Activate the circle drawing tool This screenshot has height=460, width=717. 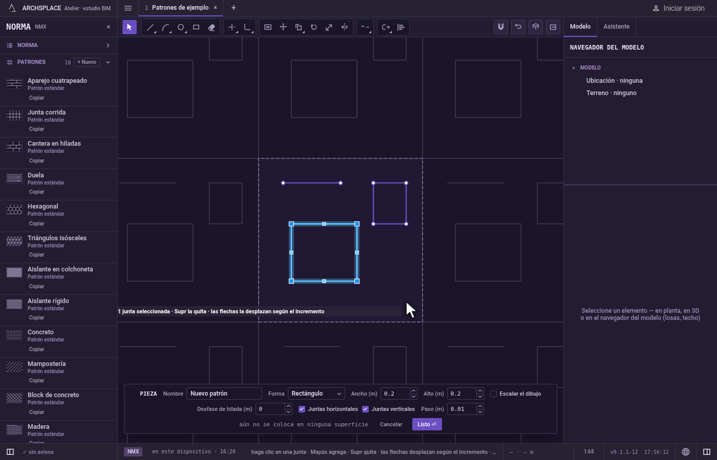(x=181, y=27)
